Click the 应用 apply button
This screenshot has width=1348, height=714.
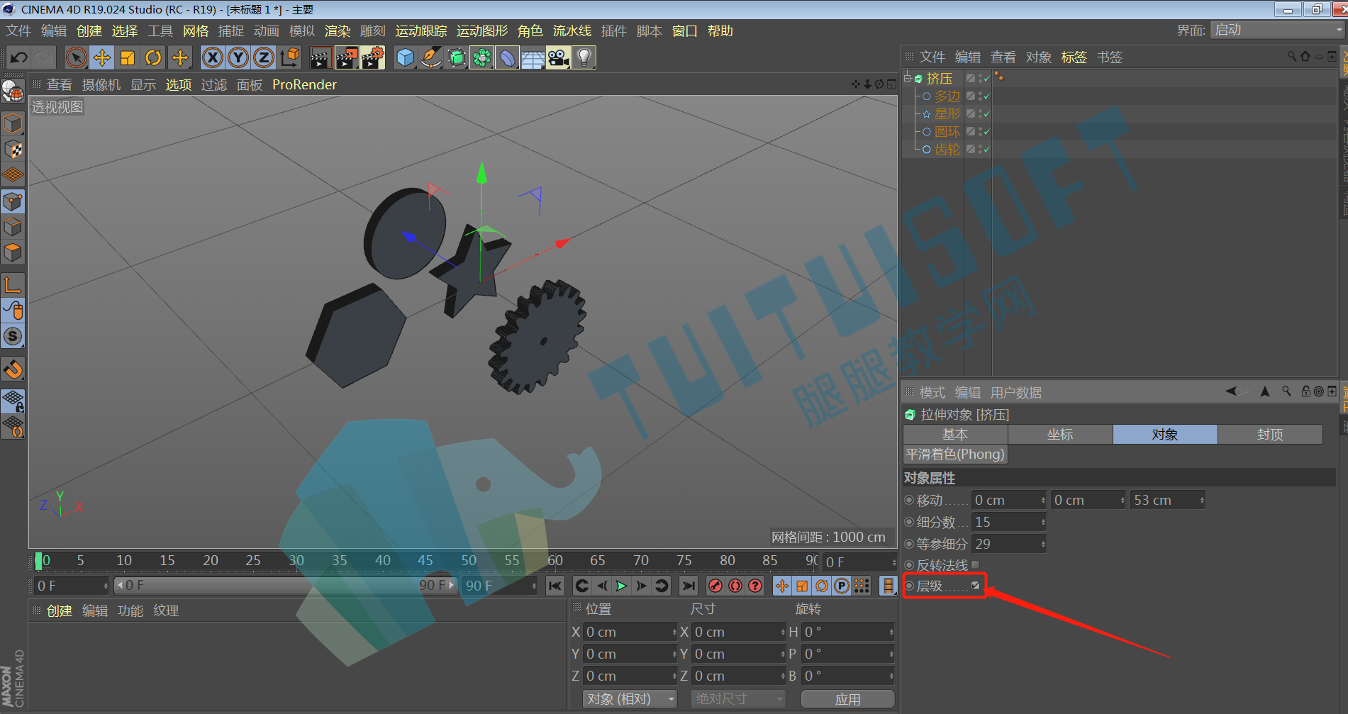(x=847, y=699)
